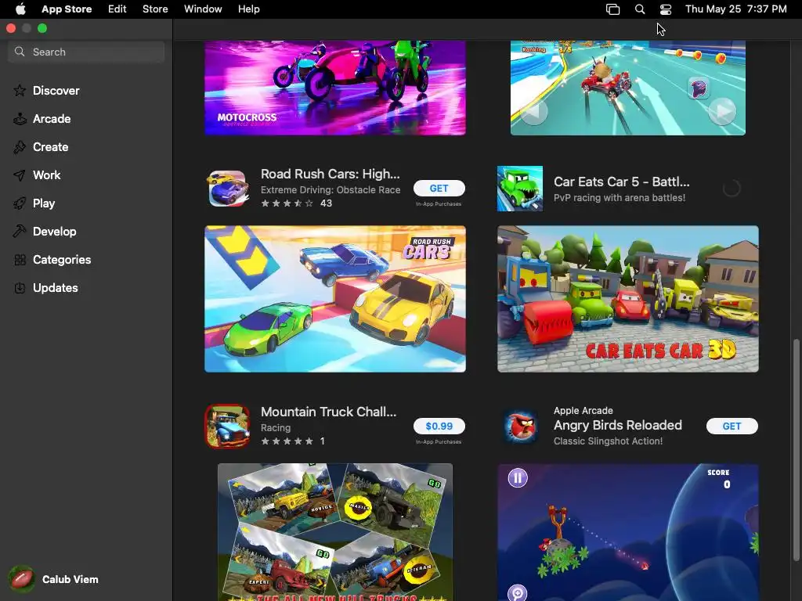
Task: Click the Car Eats Car 5 loading spinner
Action: coord(732,188)
